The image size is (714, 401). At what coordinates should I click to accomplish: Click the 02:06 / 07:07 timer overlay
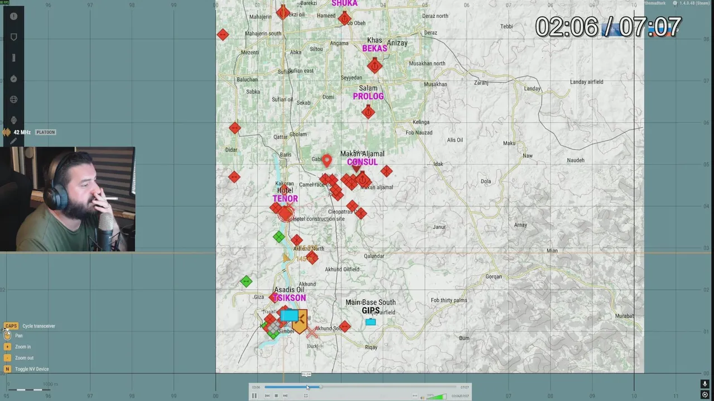click(x=608, y=27)
